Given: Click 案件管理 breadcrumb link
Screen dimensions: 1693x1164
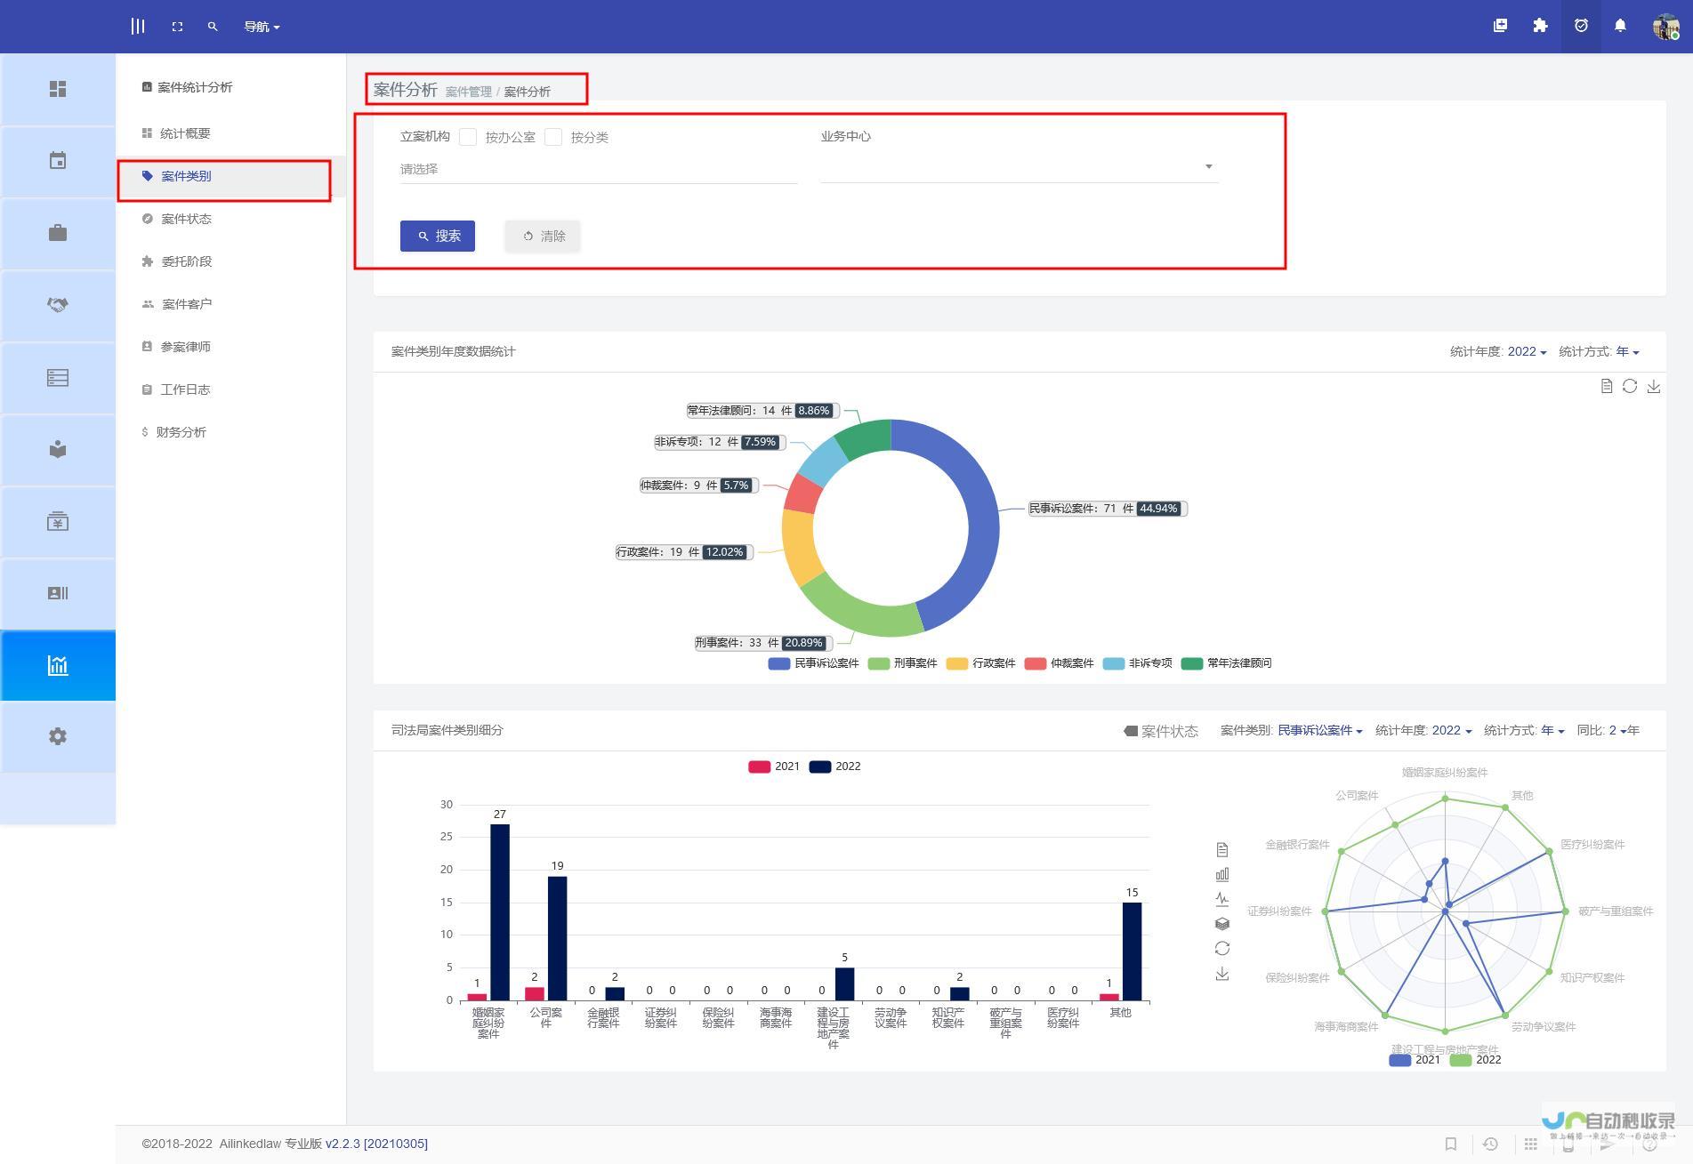Looking at the screenshot, I should 468,92.
